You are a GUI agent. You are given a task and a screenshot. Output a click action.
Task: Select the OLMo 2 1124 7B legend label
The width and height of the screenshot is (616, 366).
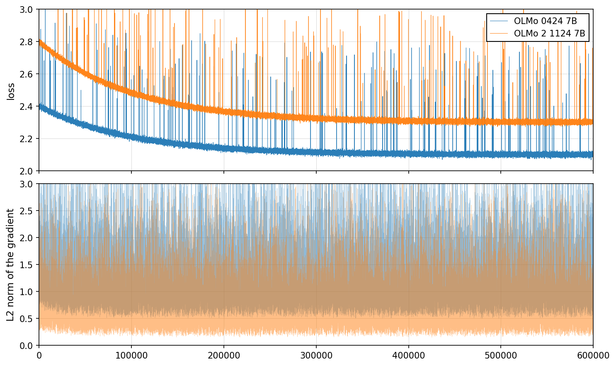[549, 34]
